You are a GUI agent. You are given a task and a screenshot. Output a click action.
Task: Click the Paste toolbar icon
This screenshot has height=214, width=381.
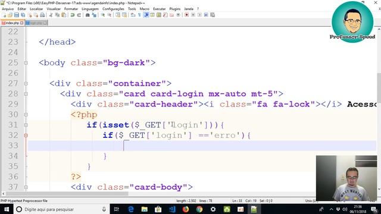pyautogui.click(x=64, y=15)
